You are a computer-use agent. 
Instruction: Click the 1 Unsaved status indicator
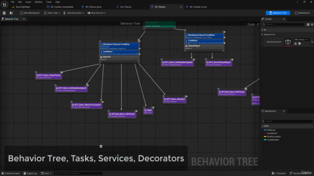[x=279, y=174]
